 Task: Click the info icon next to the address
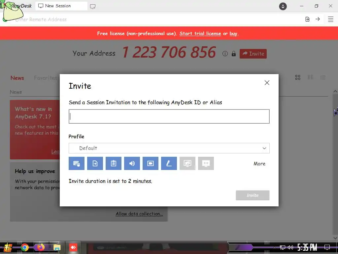[225, 54]
